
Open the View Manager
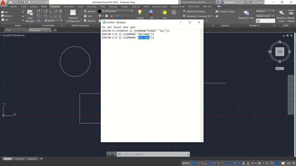[x=30, y=16]
